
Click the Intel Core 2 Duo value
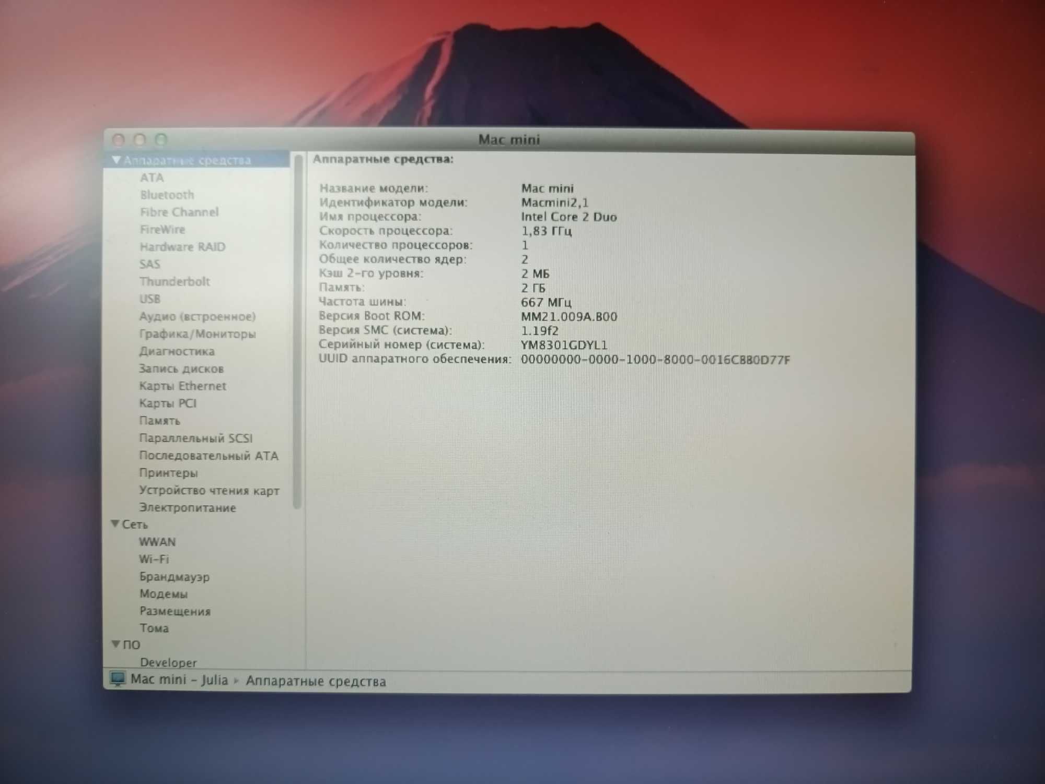pyautogui.click(x=568, y=217)
